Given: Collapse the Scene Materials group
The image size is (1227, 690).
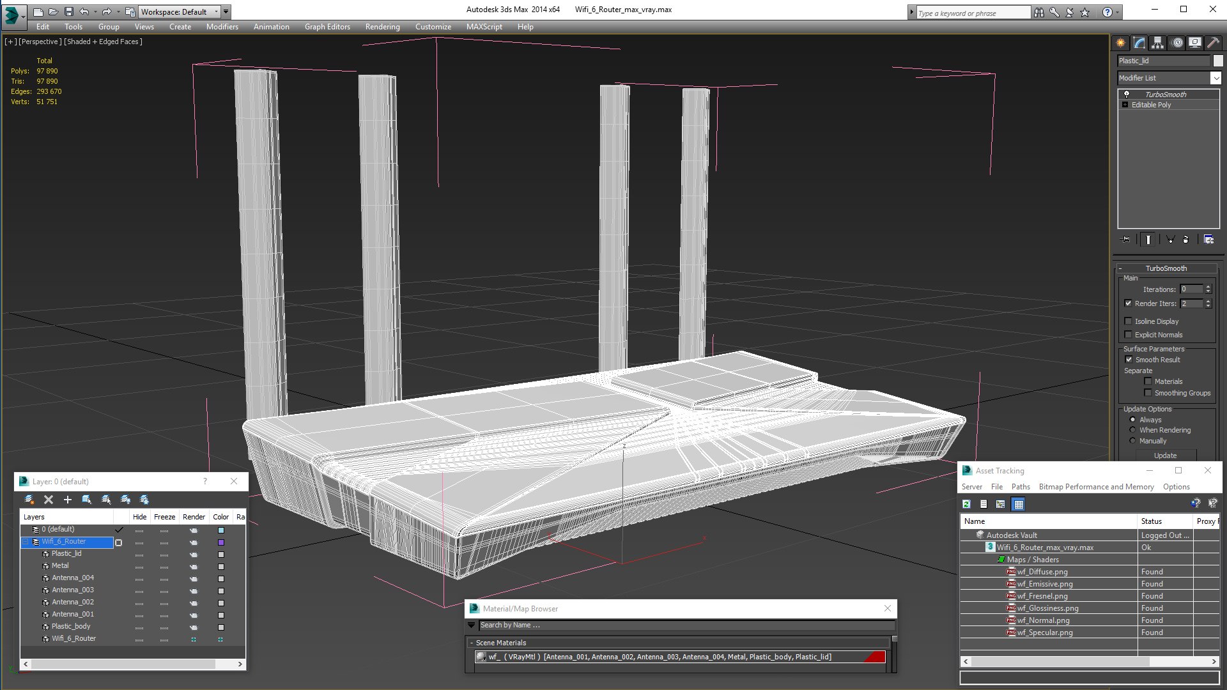Looking at the screenshot, I should click(472, 643).
